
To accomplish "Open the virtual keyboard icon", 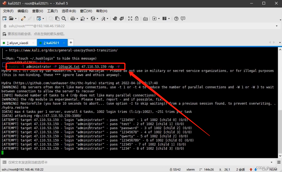I will click(x=145, y=18).
